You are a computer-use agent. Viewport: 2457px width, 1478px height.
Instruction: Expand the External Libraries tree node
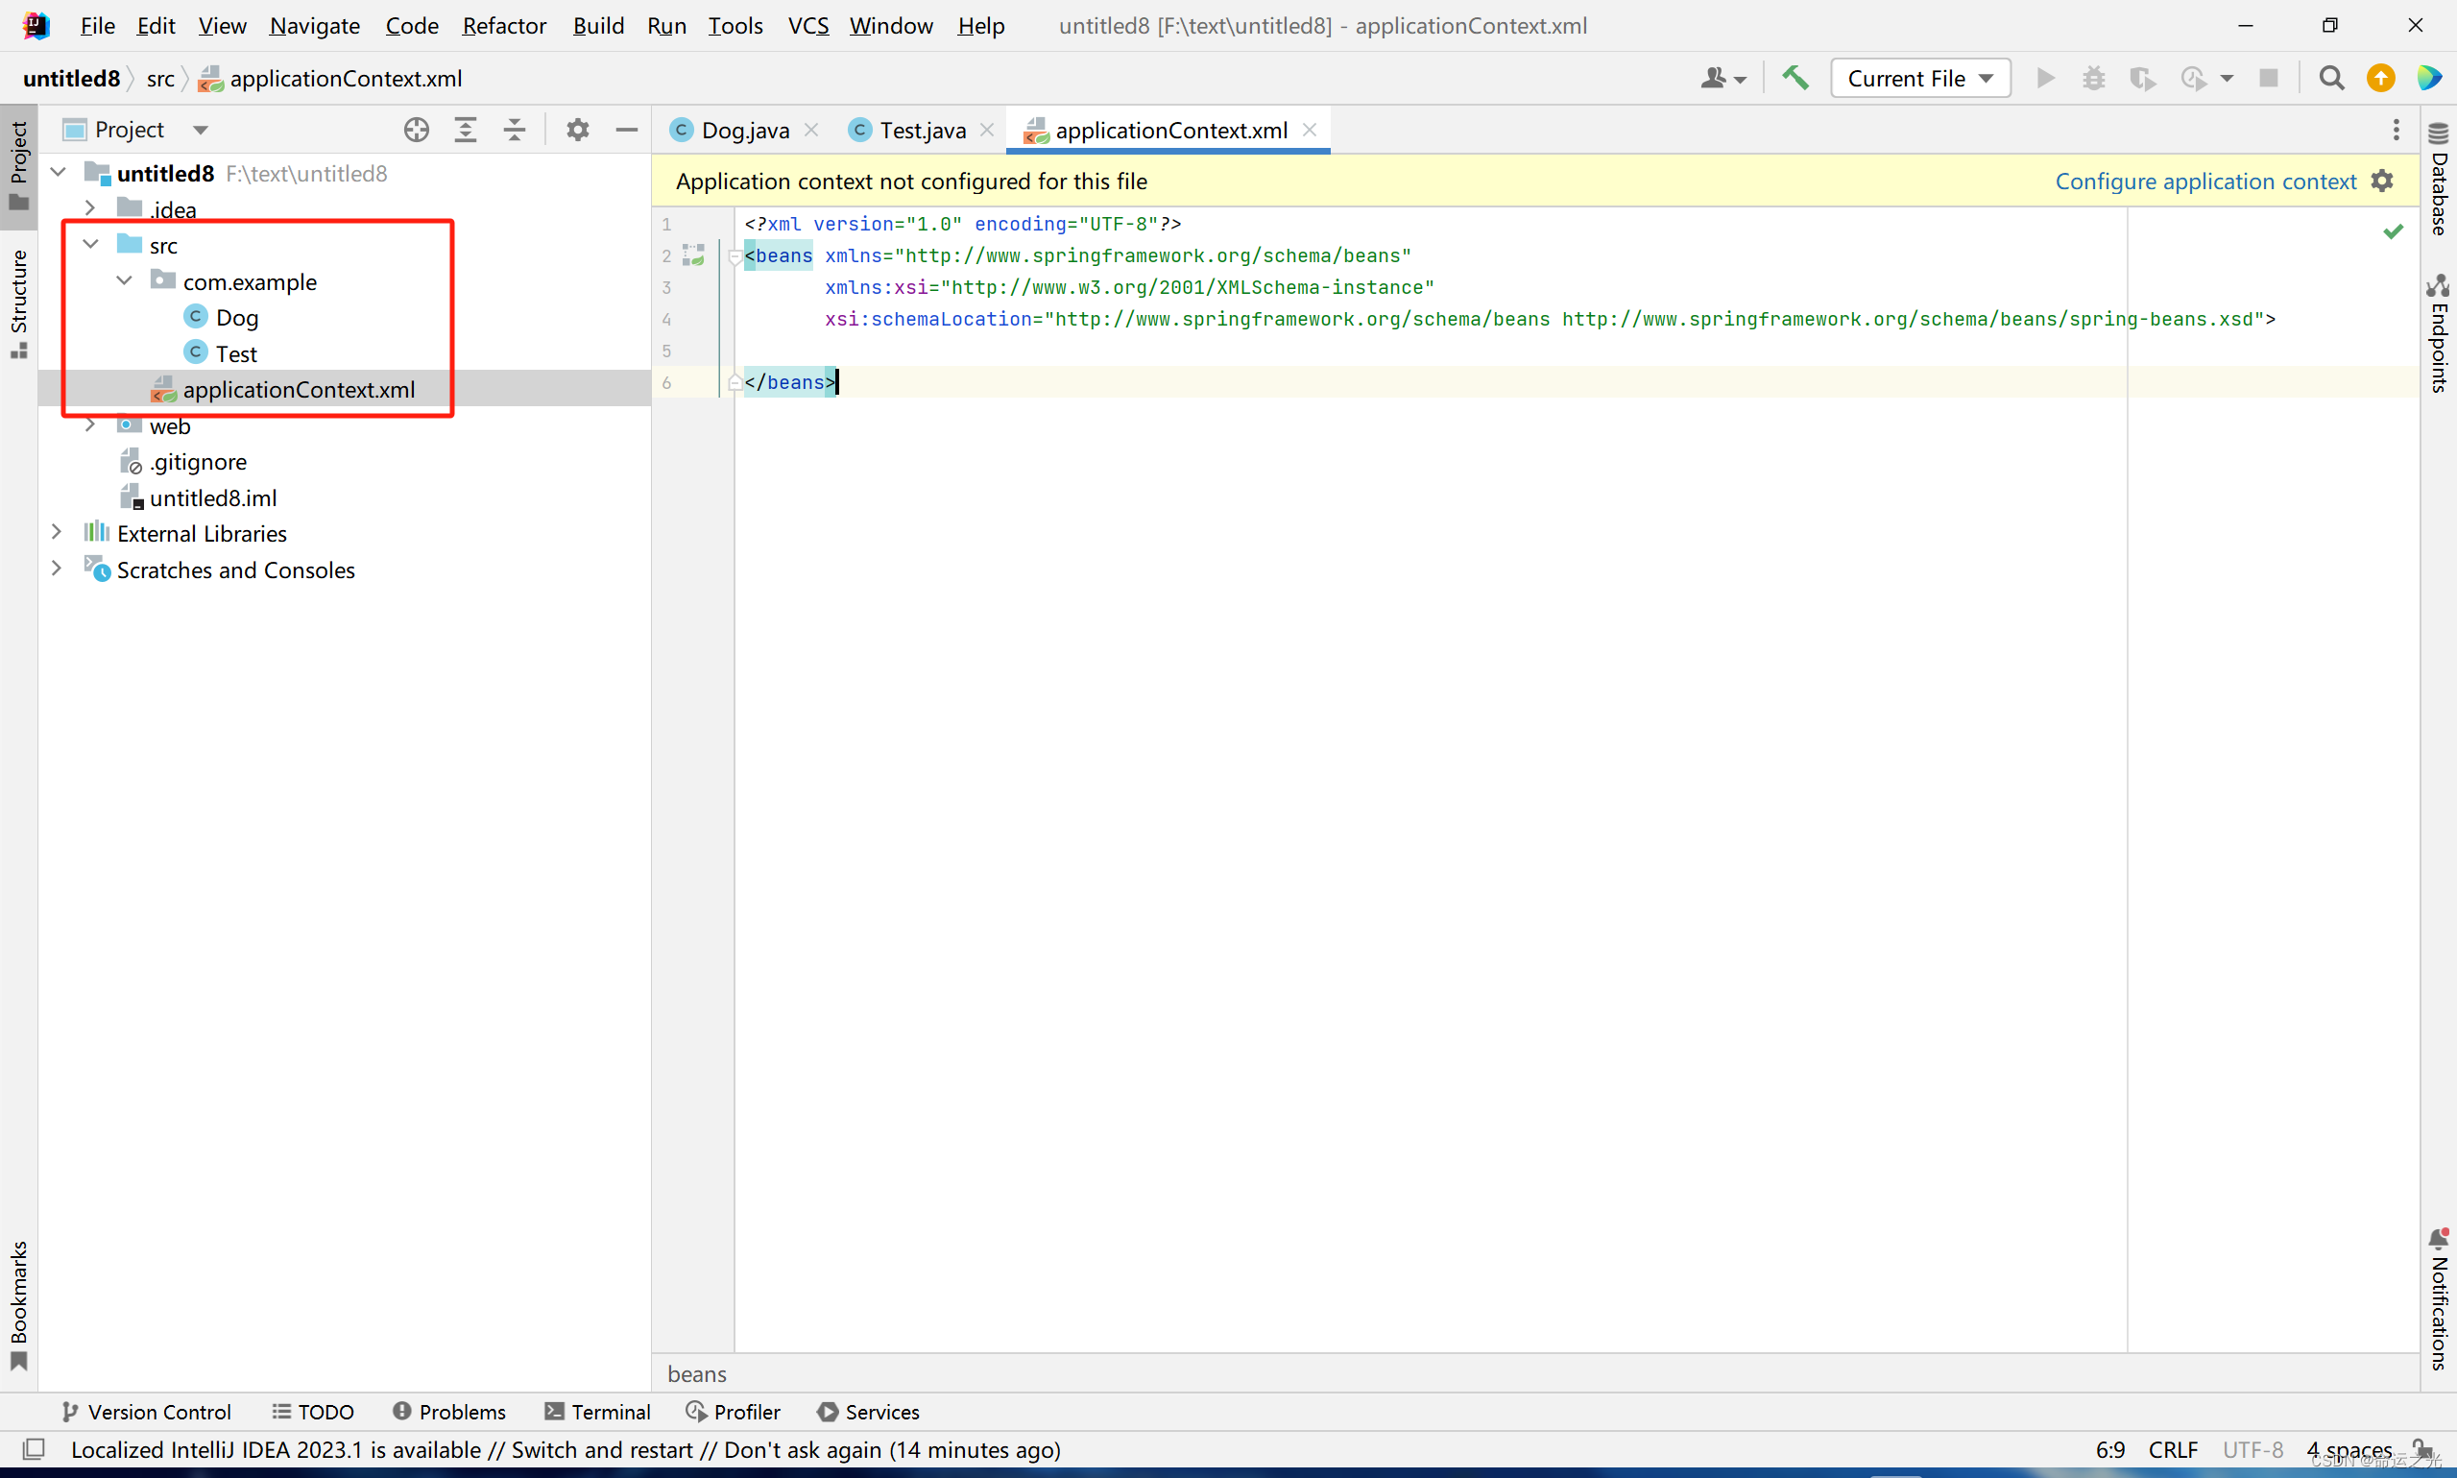[57, 533]
